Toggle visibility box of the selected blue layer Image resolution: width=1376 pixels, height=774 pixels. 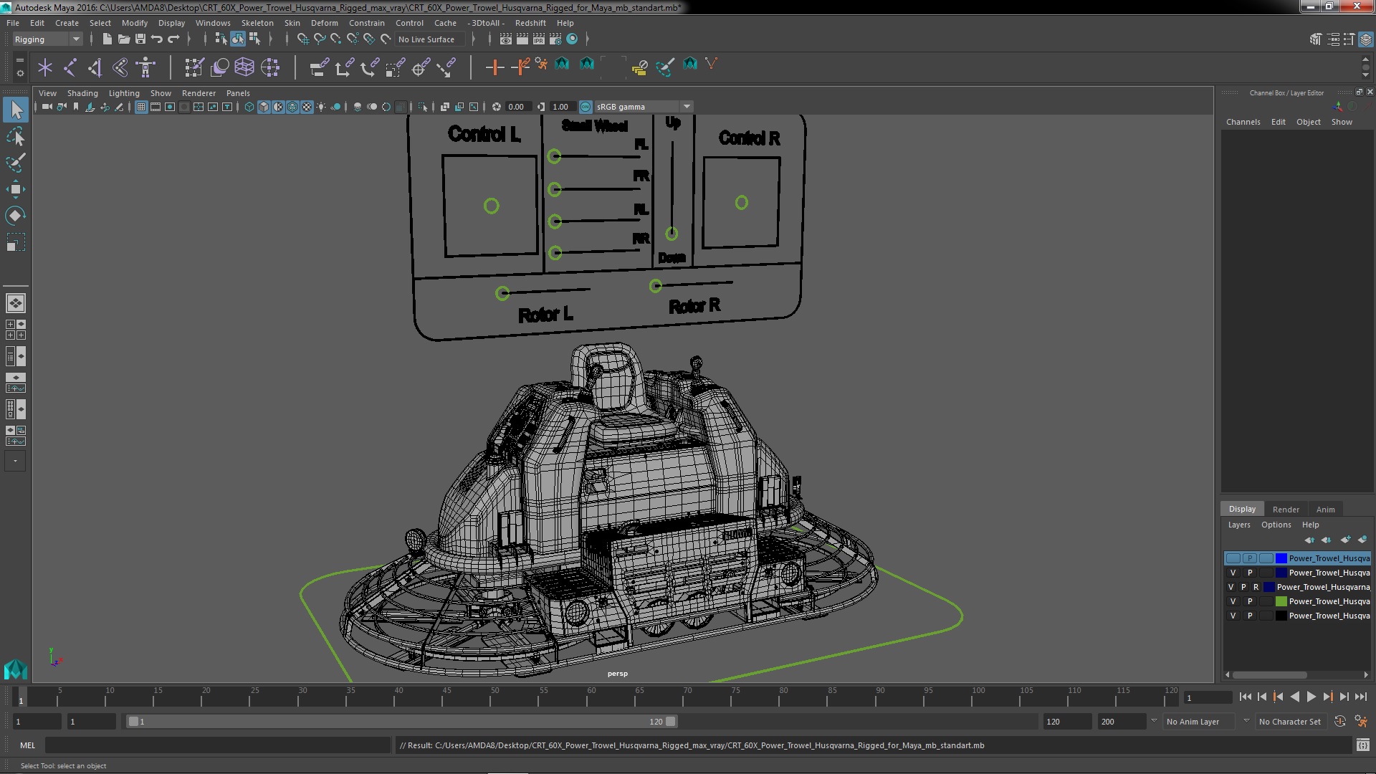click(x=1233, y=558)
